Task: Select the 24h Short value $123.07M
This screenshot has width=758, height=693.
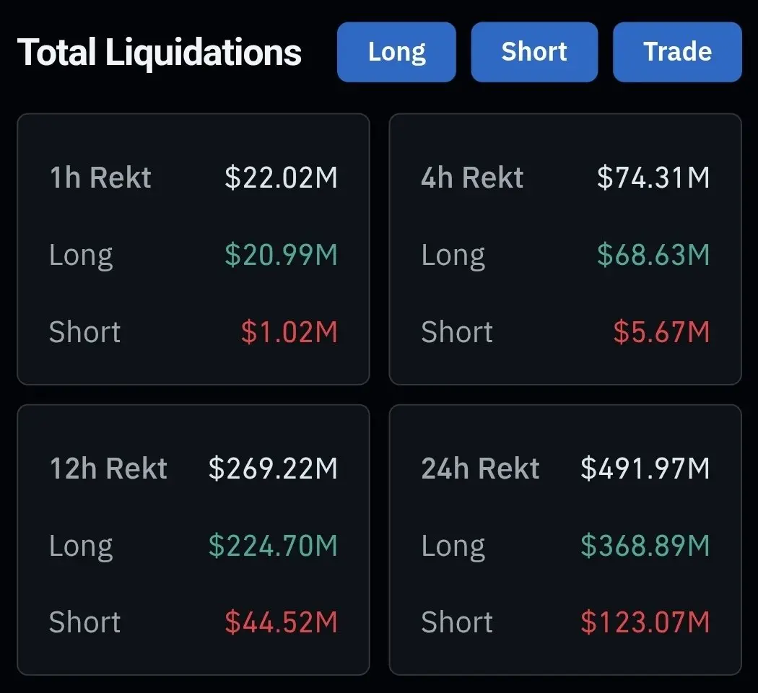Action: pyautogui.click(x=645, y=622)
